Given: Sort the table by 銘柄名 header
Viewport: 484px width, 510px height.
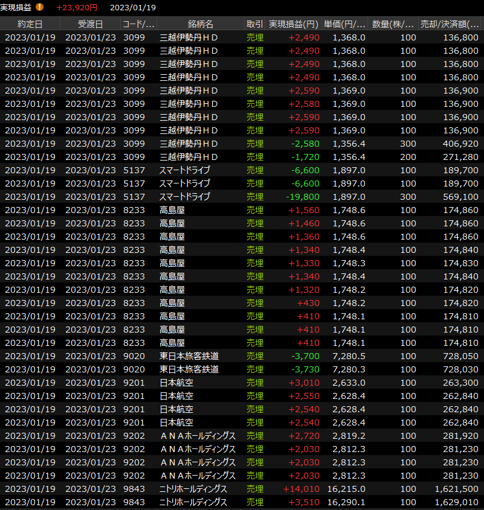Looking at the screenshot, I should pyautogui.click(x=201, y=24).
